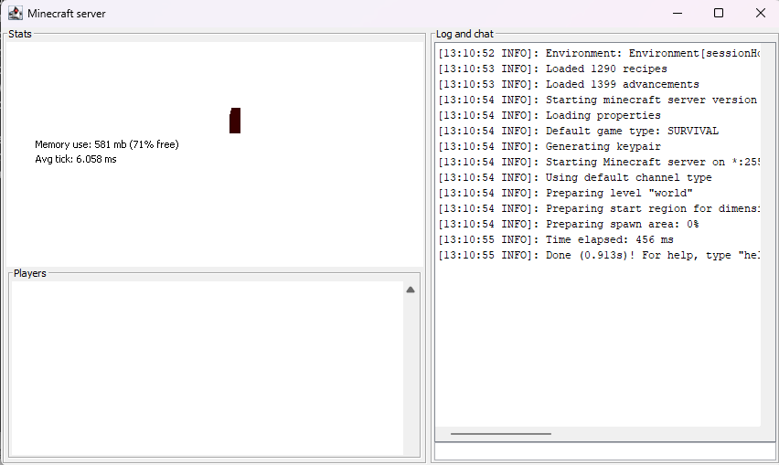Click the log horizontal scrollbar thumb
The width and height of the screenshot is (779, 465).
coord(501,434)
